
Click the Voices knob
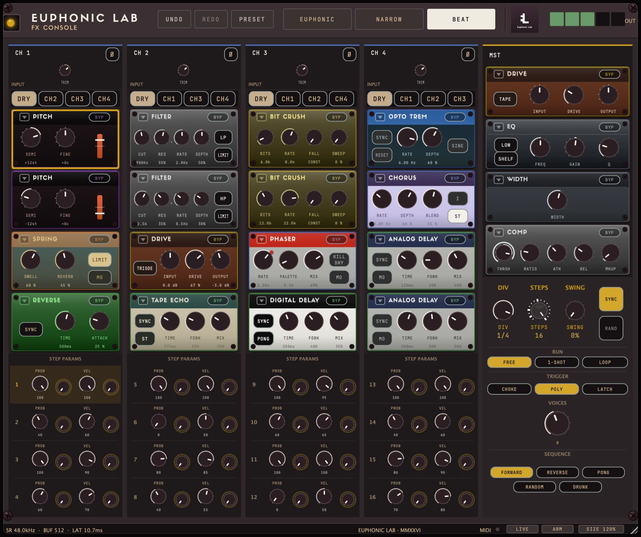click(x=557, y=423)
